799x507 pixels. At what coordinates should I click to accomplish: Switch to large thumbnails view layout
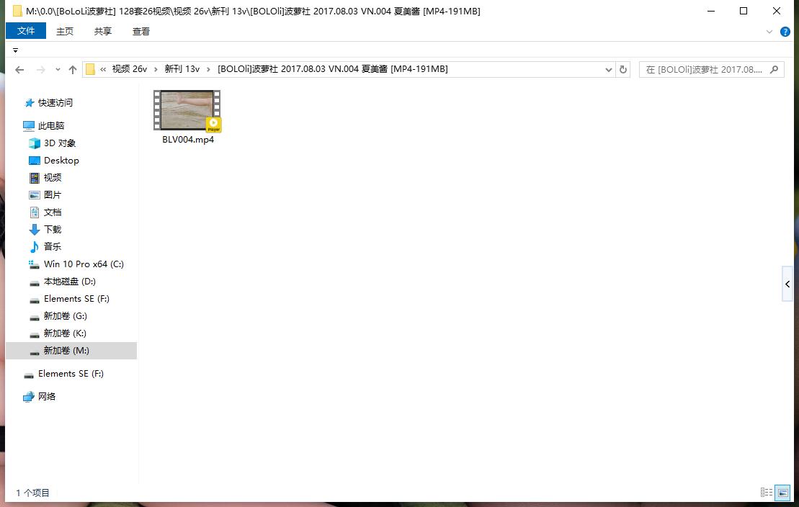782,493
